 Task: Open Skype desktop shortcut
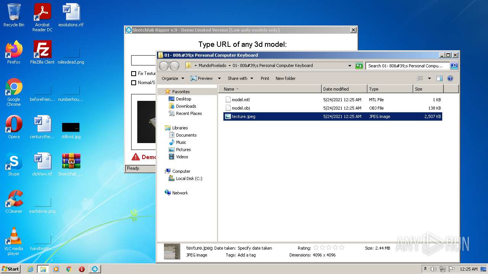coord(14,164)
